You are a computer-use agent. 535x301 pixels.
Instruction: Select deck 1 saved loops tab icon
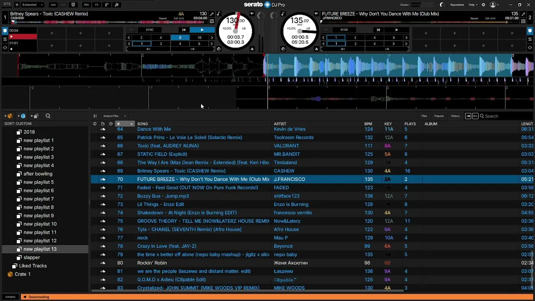coord(5,39)
